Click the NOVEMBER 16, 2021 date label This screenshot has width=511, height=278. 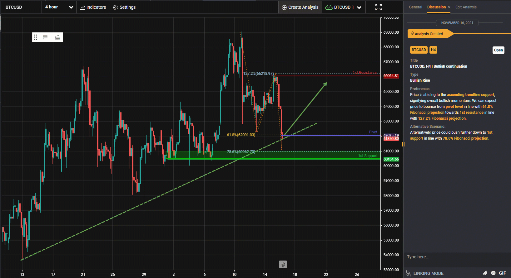[x=457, y=23]
